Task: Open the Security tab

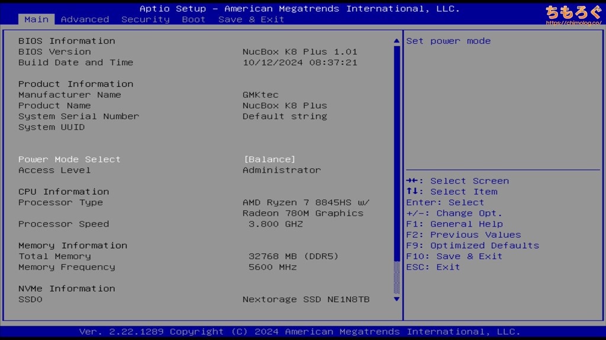Action: 146,19
